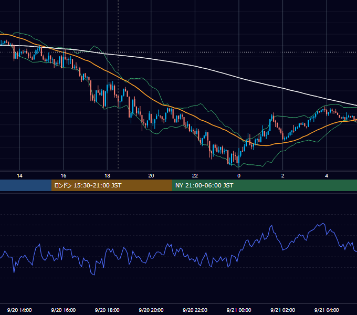357x315 pixels.
Task: Click the blue session bar before London
Action: (26, 185)
